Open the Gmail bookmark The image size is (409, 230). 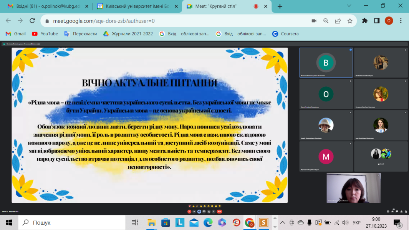point(16,34)
